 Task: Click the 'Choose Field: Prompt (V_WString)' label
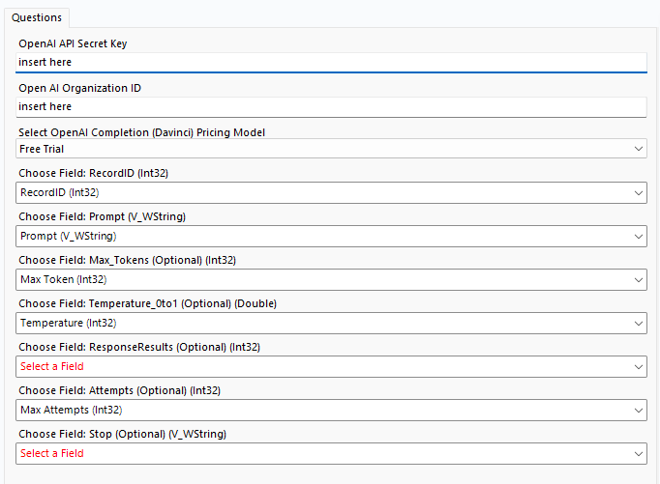tap(115, 216)
